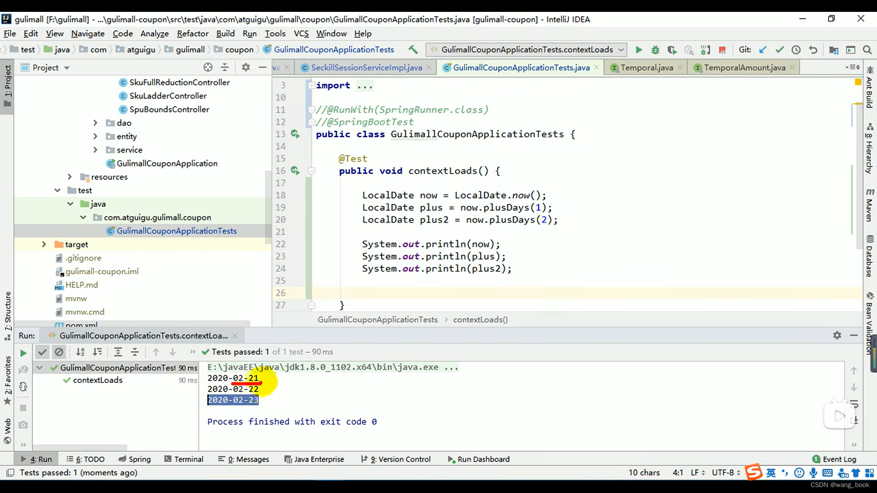Viewport: 877px width, 493px height.
Task: Click the Git commit checkmark icon
Action: (779, 50)
